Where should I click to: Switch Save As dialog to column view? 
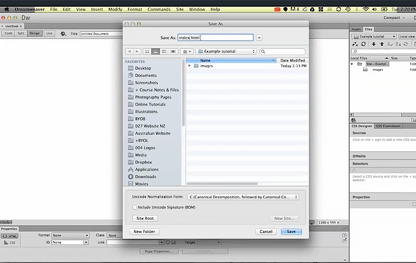(x=164, y=51)
